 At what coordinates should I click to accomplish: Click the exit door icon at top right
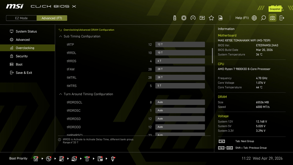282,18
